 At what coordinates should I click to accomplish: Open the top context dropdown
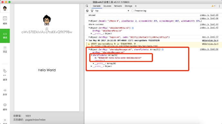pyautogui.click(x=112, y=11)
